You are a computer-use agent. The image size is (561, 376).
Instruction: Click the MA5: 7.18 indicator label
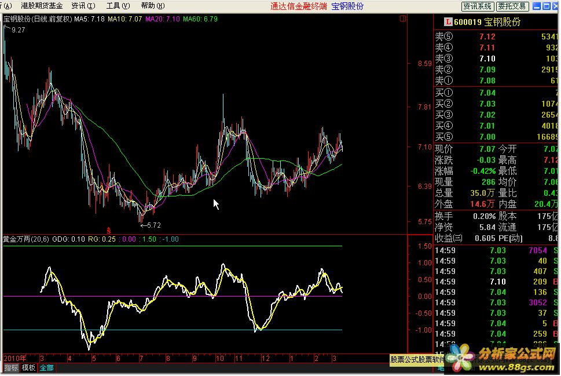[x=89, y=19]
